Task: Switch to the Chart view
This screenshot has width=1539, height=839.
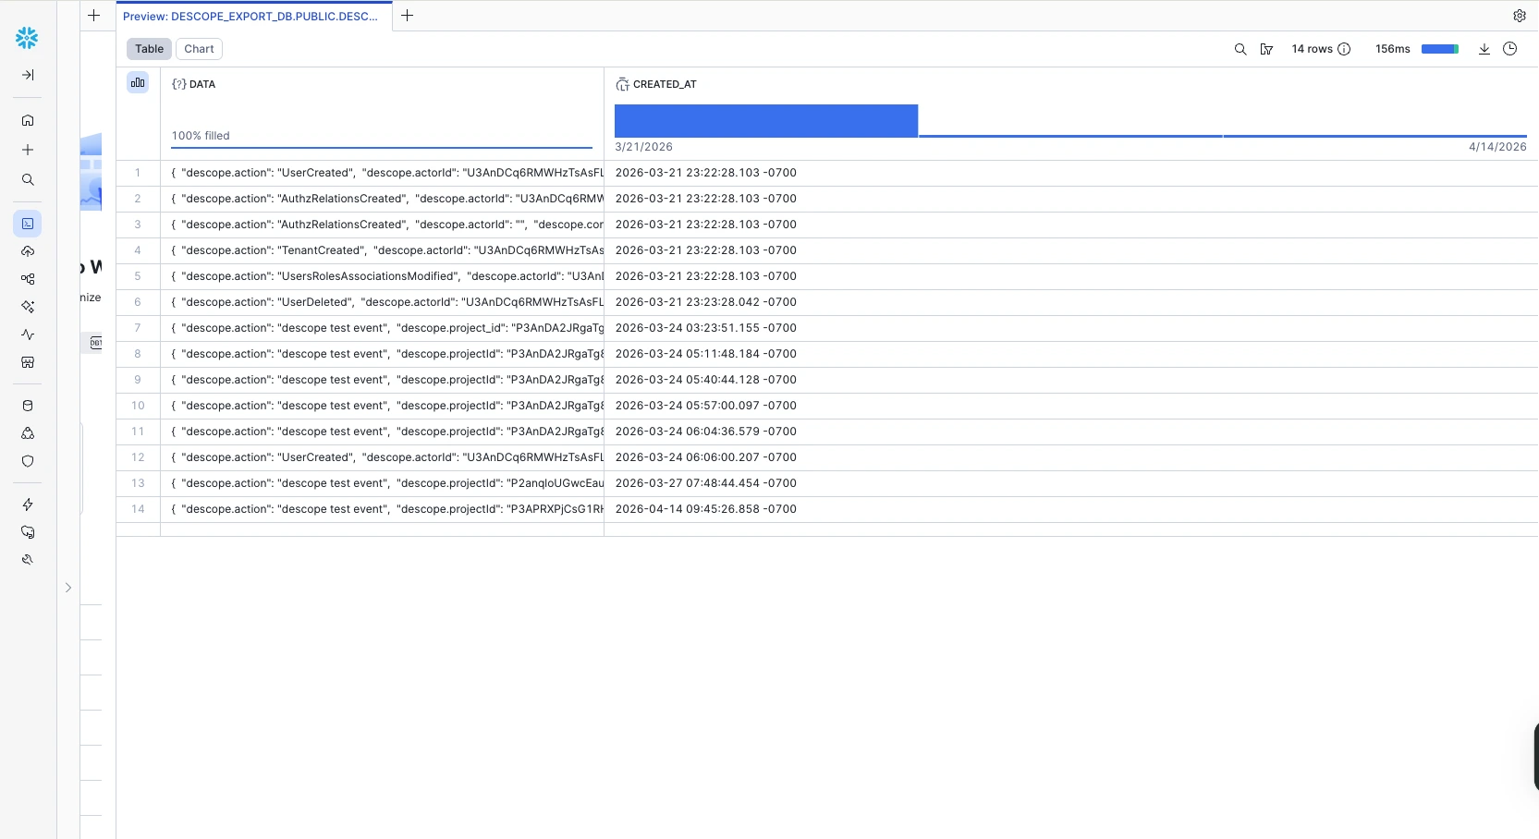Action: point(198,49)
